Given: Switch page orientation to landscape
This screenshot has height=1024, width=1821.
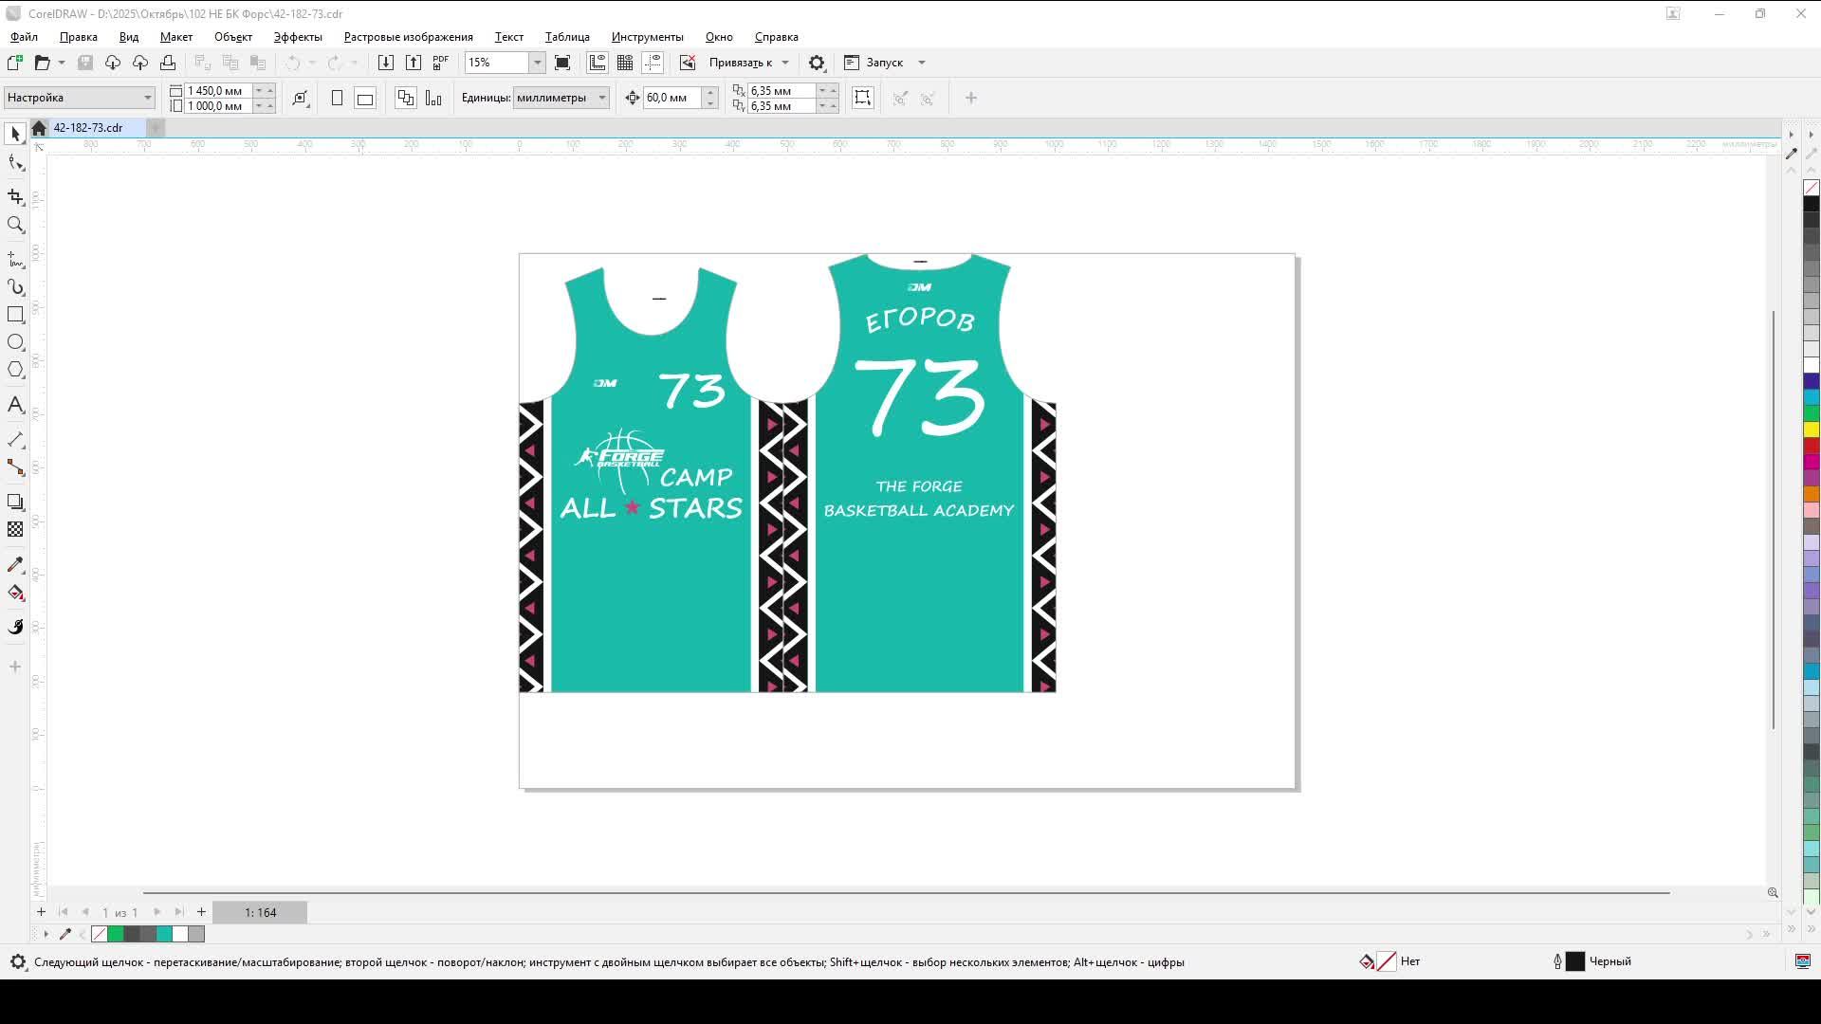Looking at the screenshot, I should click(365, 98).
